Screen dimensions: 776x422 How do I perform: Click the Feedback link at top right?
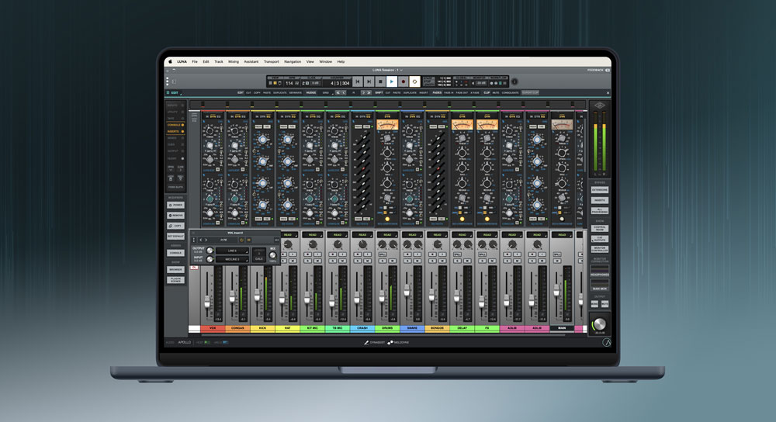595,70
